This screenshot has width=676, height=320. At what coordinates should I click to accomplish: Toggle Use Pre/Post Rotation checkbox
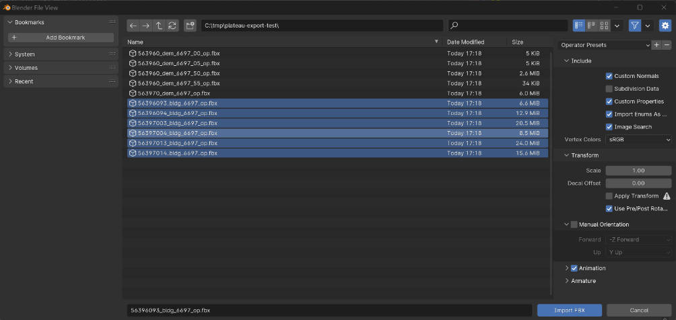609,208
